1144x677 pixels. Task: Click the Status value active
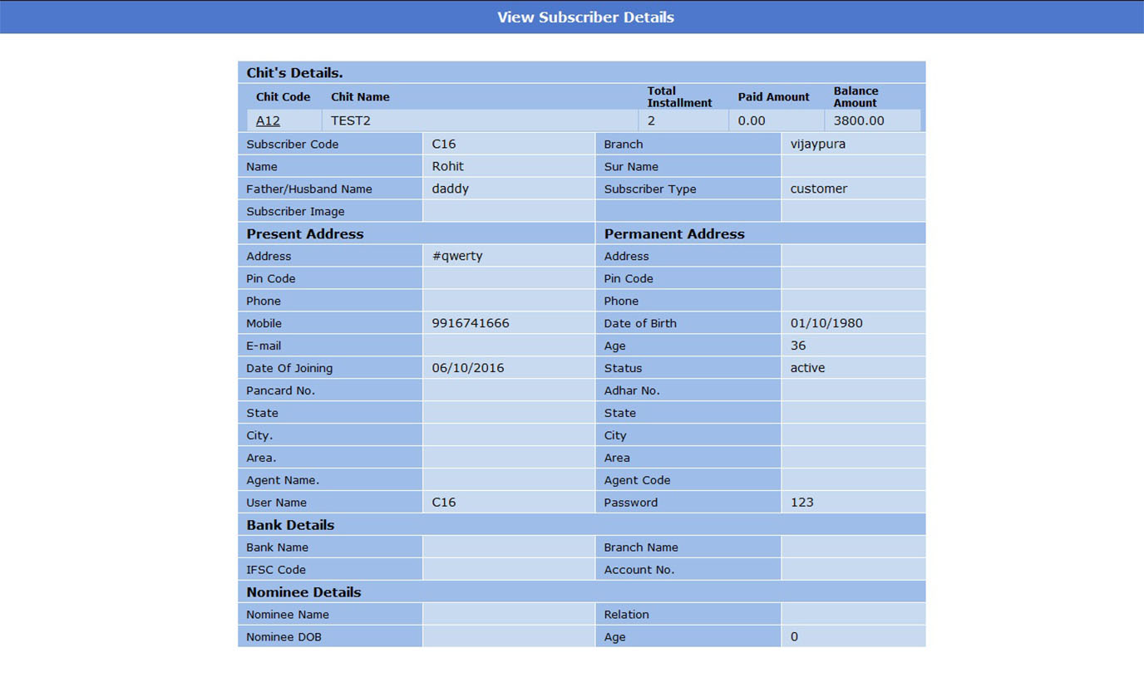pyautogui.click(x=807, y=368)
